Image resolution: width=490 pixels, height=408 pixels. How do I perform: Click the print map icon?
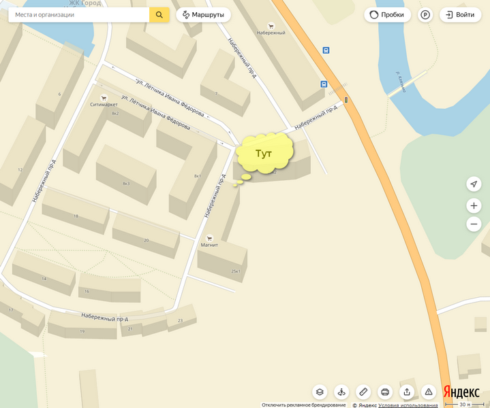pyautogui.click(x=385, y=392)
